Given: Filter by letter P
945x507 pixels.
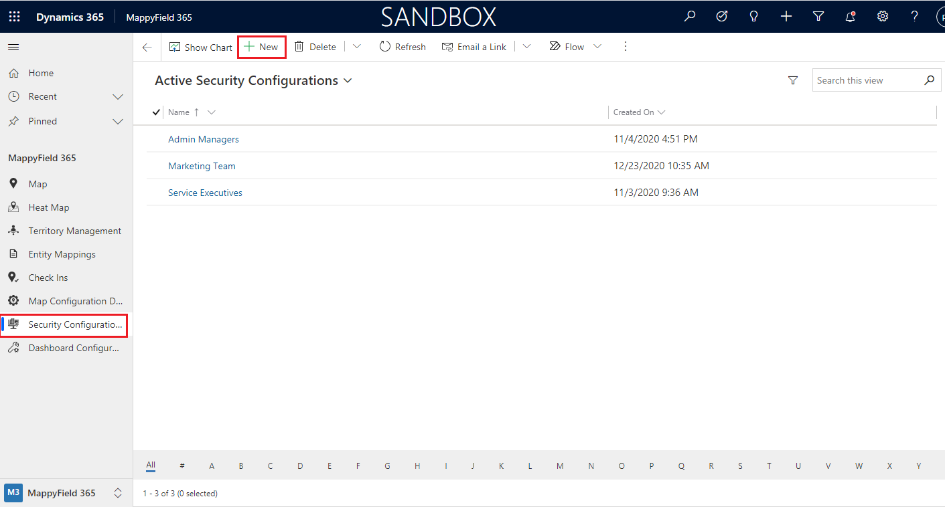Looking at the screenshot, I should [x=652, y=466].
